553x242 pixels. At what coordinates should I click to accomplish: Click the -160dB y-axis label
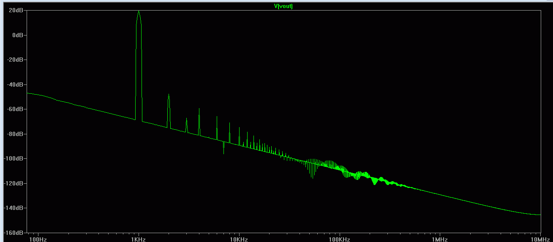[x=14, y=233]
